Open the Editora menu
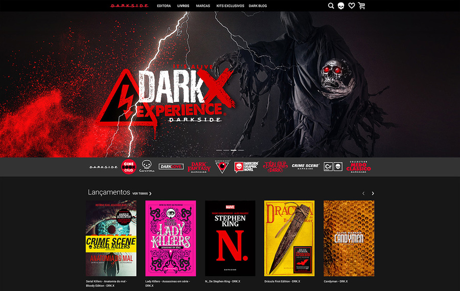 [x=164, y=6]
